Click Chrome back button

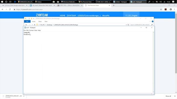coord(2,9)
